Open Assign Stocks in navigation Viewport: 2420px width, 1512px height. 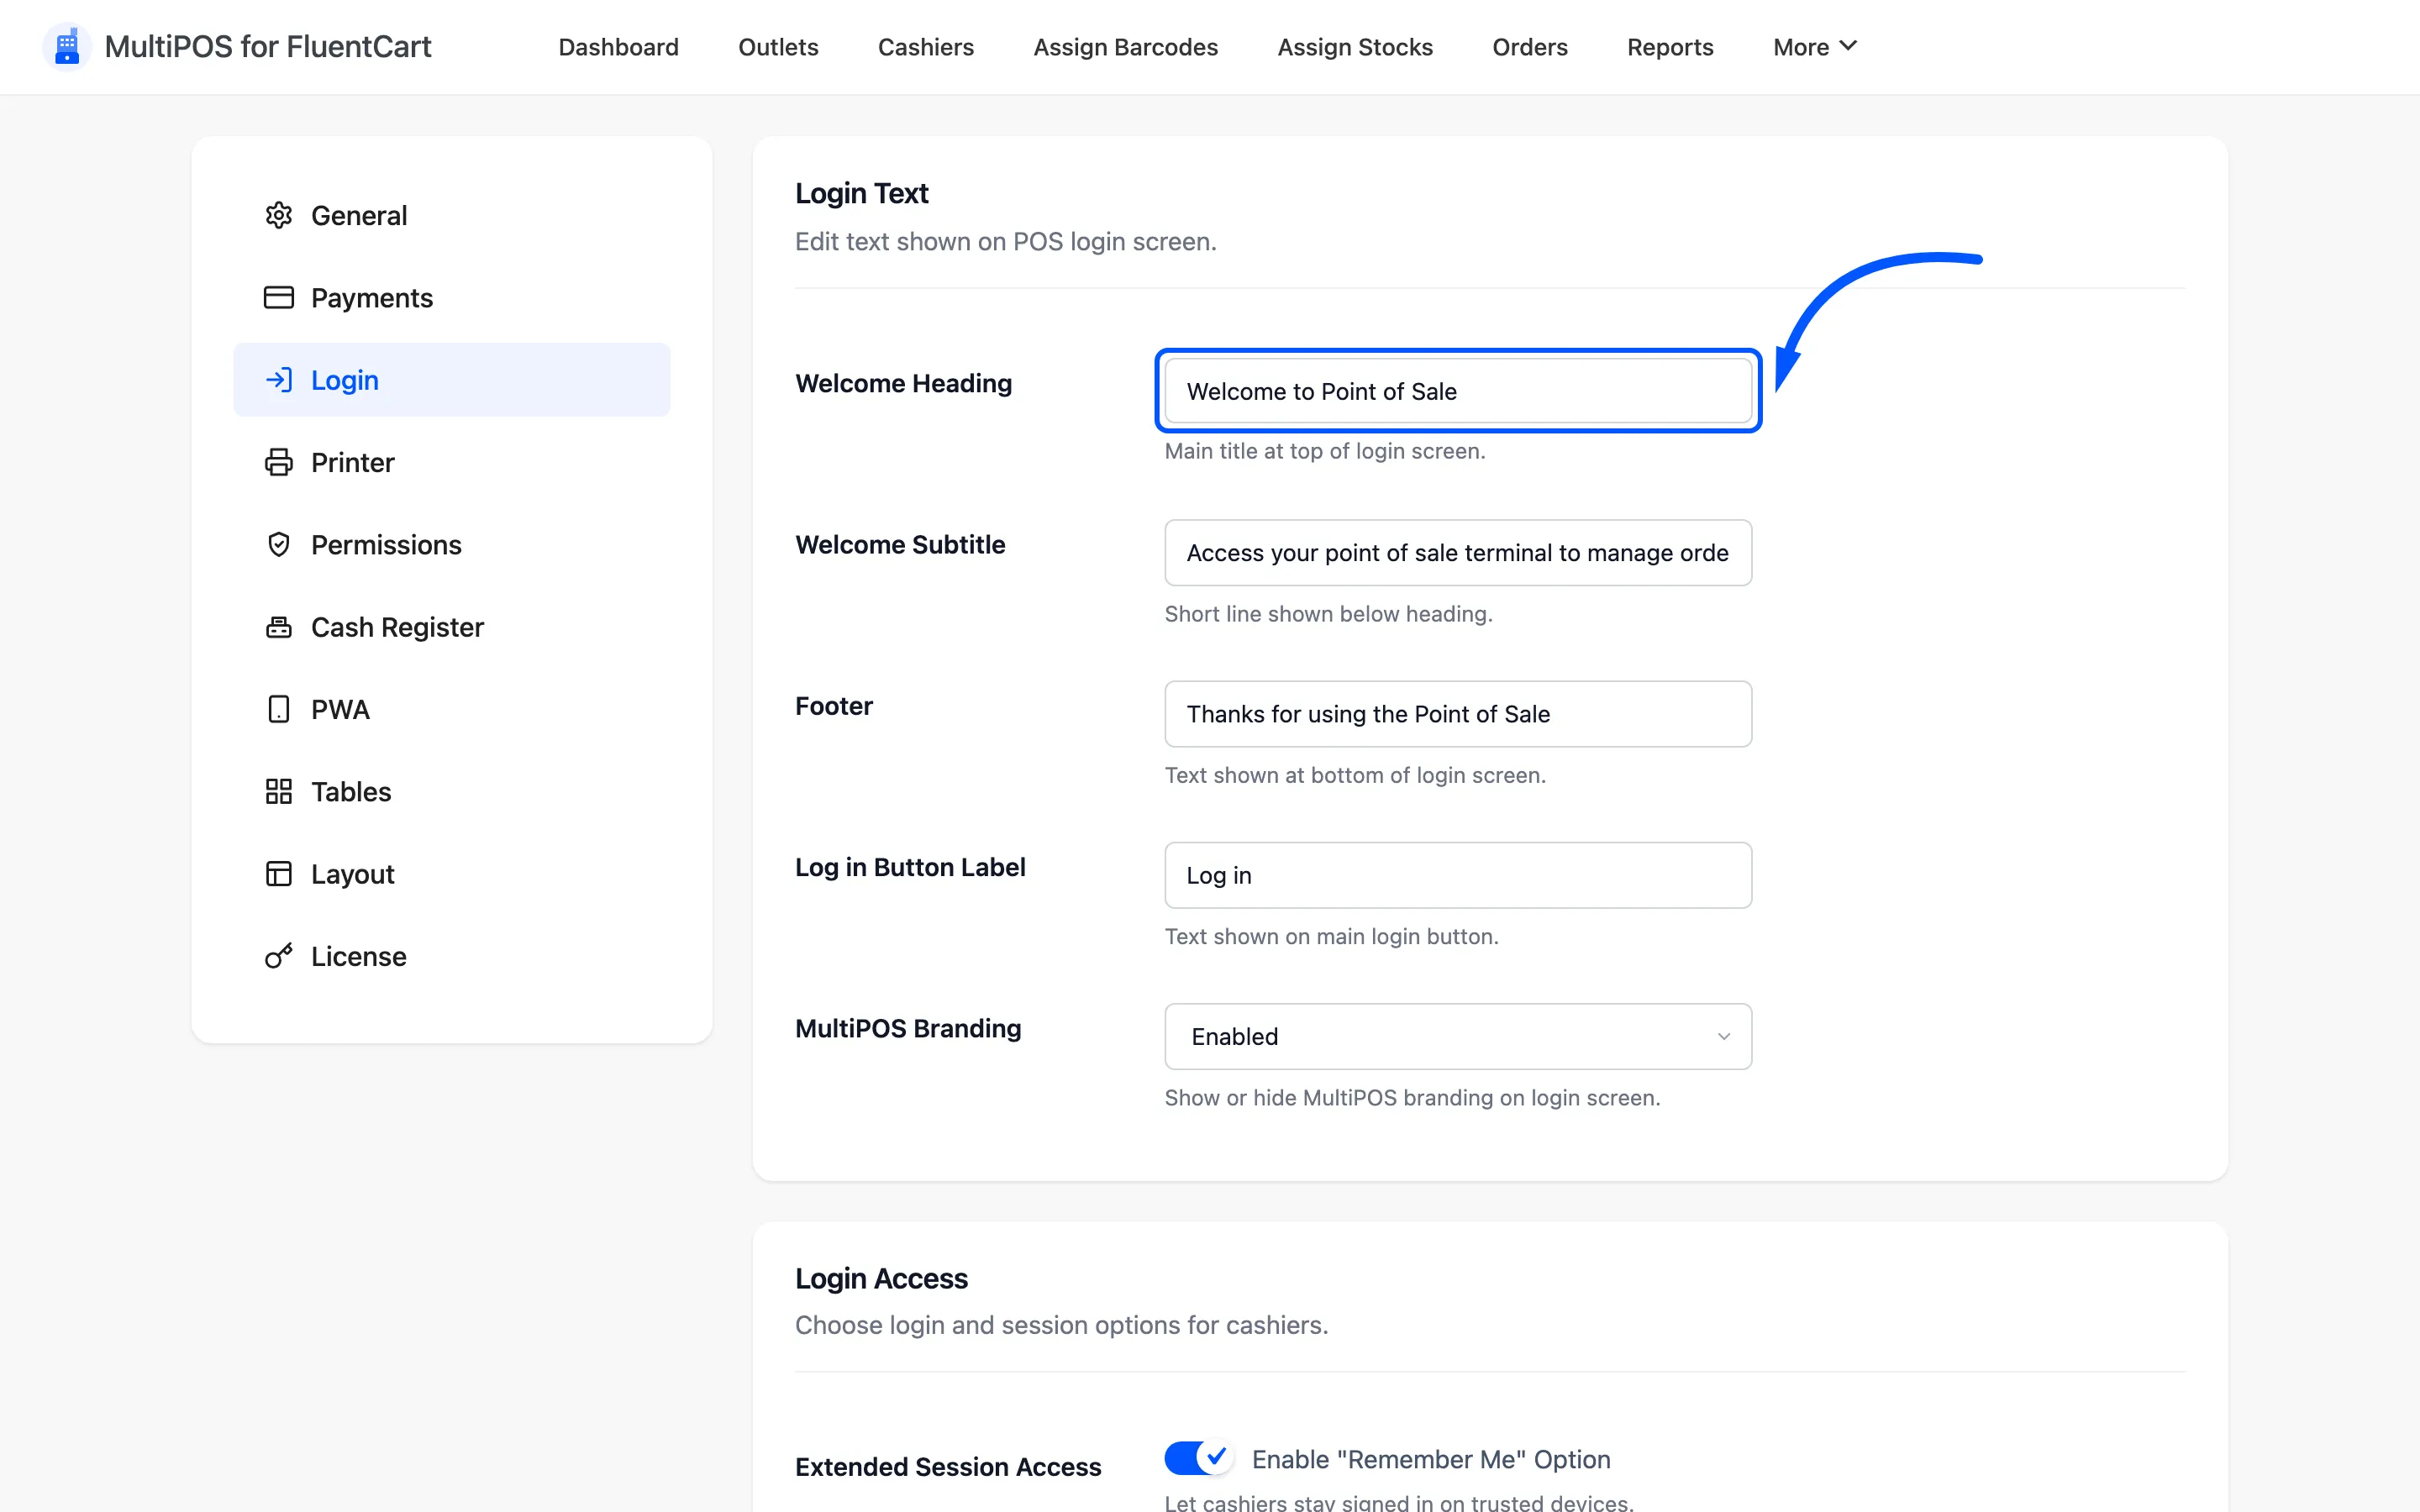[x=1355, y=47]
